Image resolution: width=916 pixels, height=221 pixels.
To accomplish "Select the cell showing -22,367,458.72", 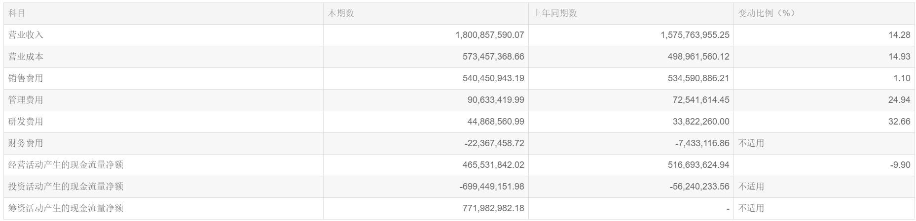I will click(x=494, y=143).
